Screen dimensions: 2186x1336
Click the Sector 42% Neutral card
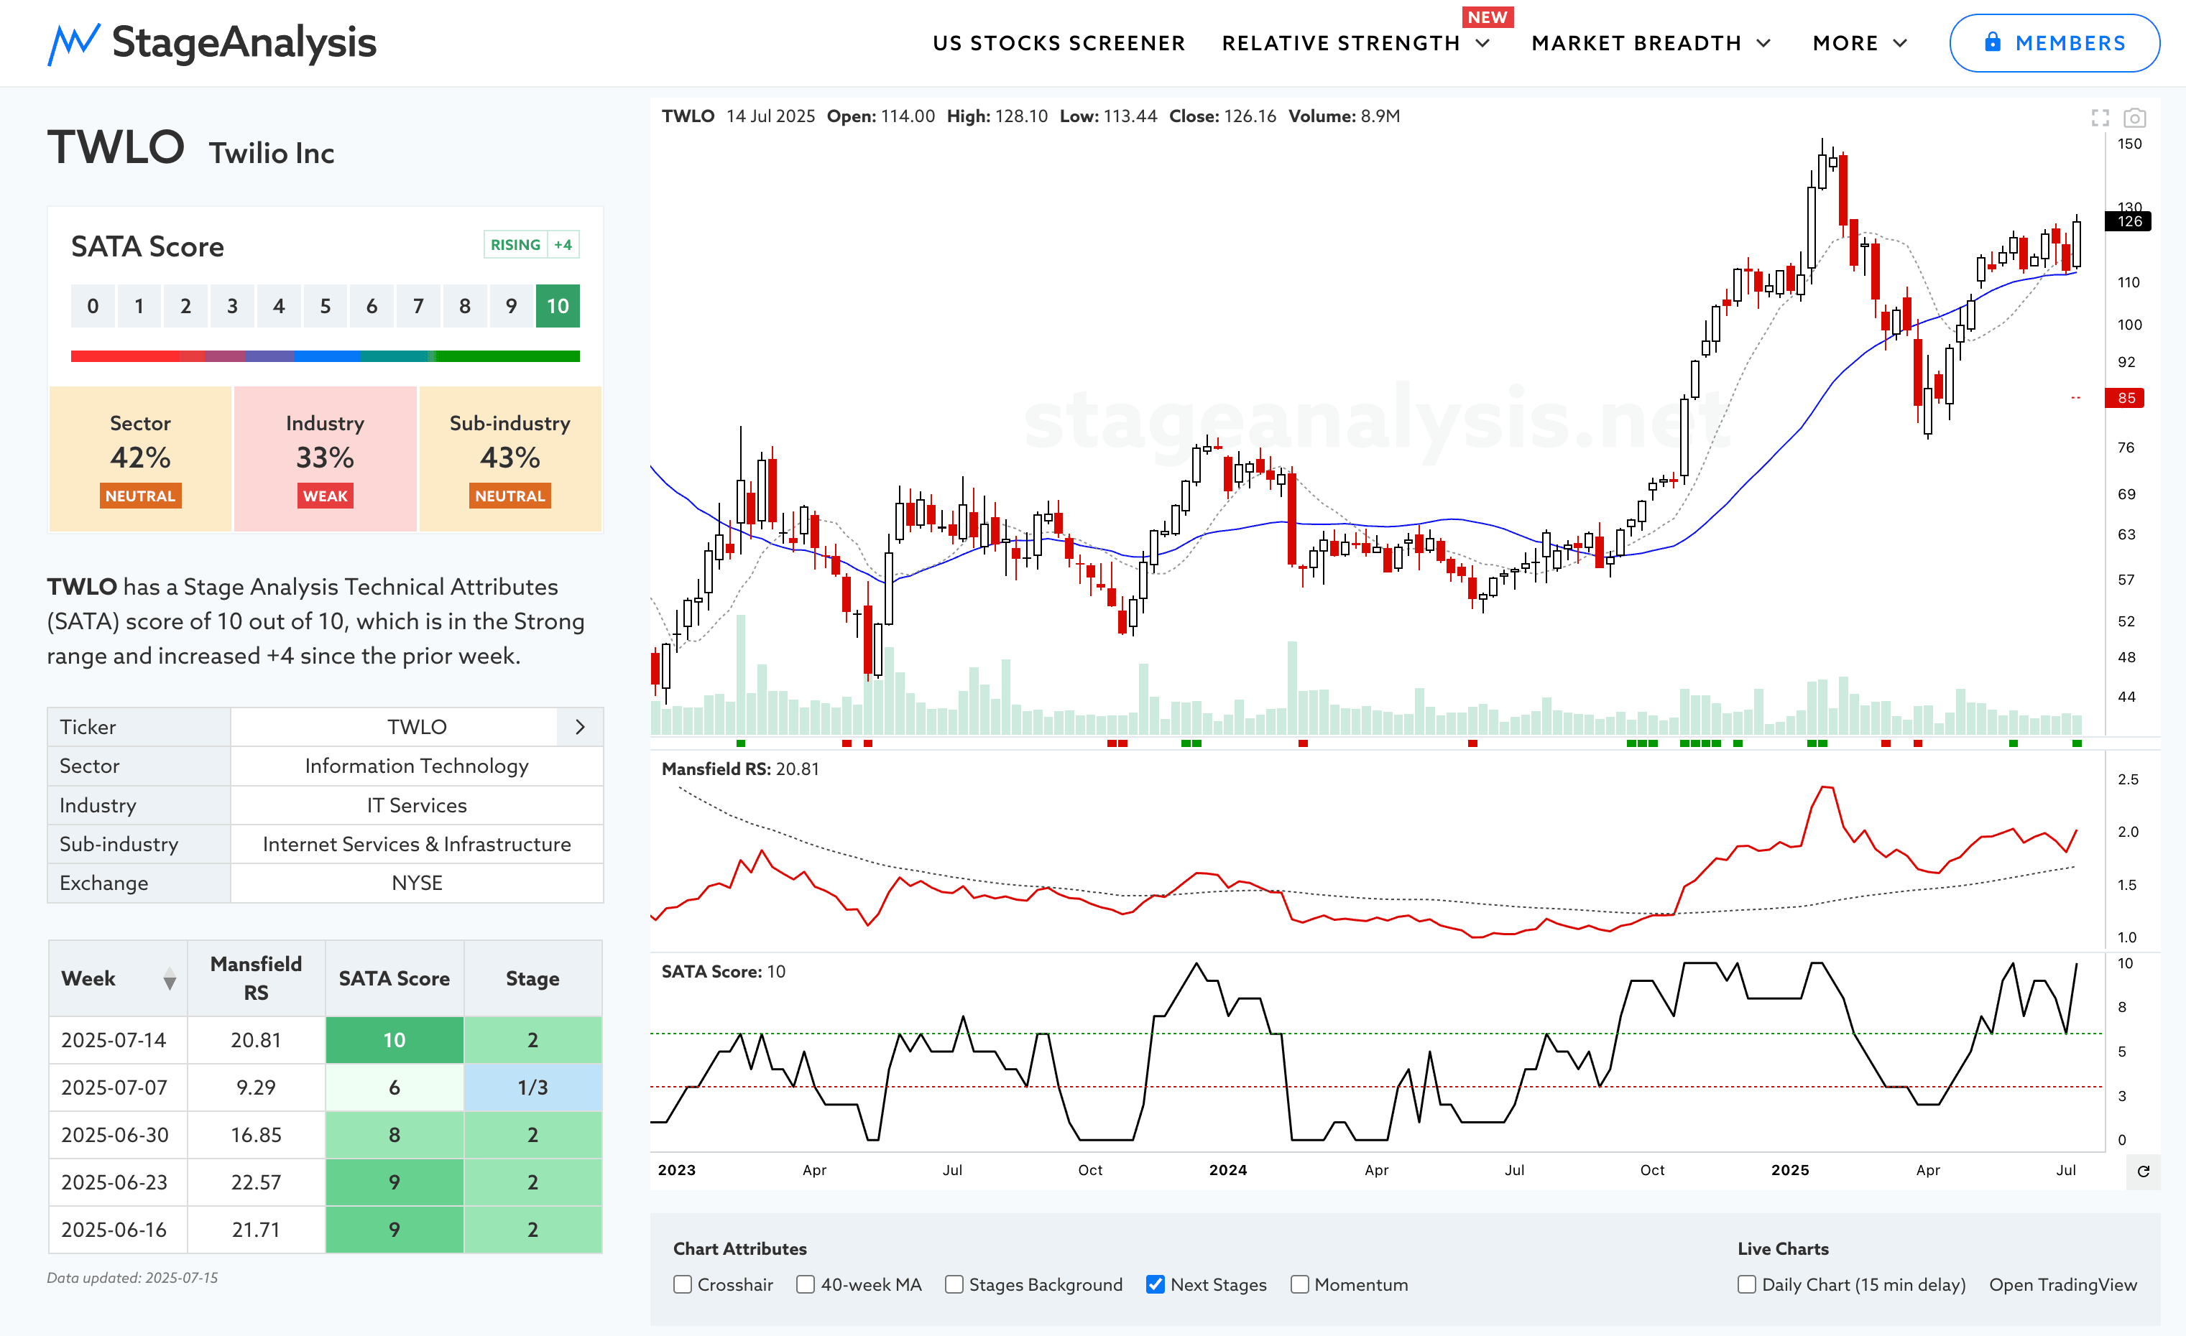[x=140, y=458]
